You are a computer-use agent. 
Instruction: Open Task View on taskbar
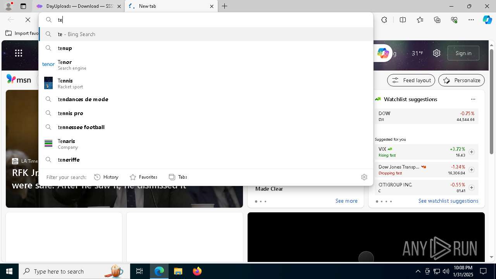coord(139,271)
